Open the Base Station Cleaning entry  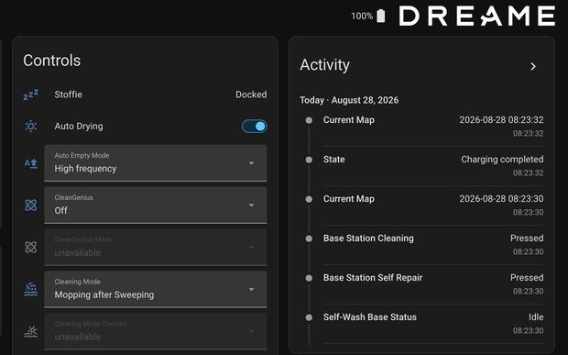pyautogui.click(x=433, y=245)
